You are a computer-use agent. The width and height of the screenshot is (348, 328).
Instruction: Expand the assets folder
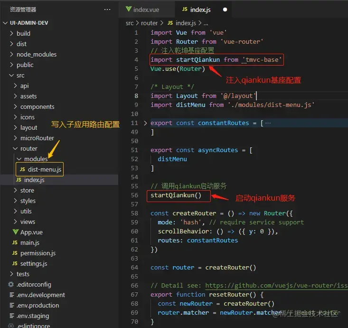pos(15,96)
